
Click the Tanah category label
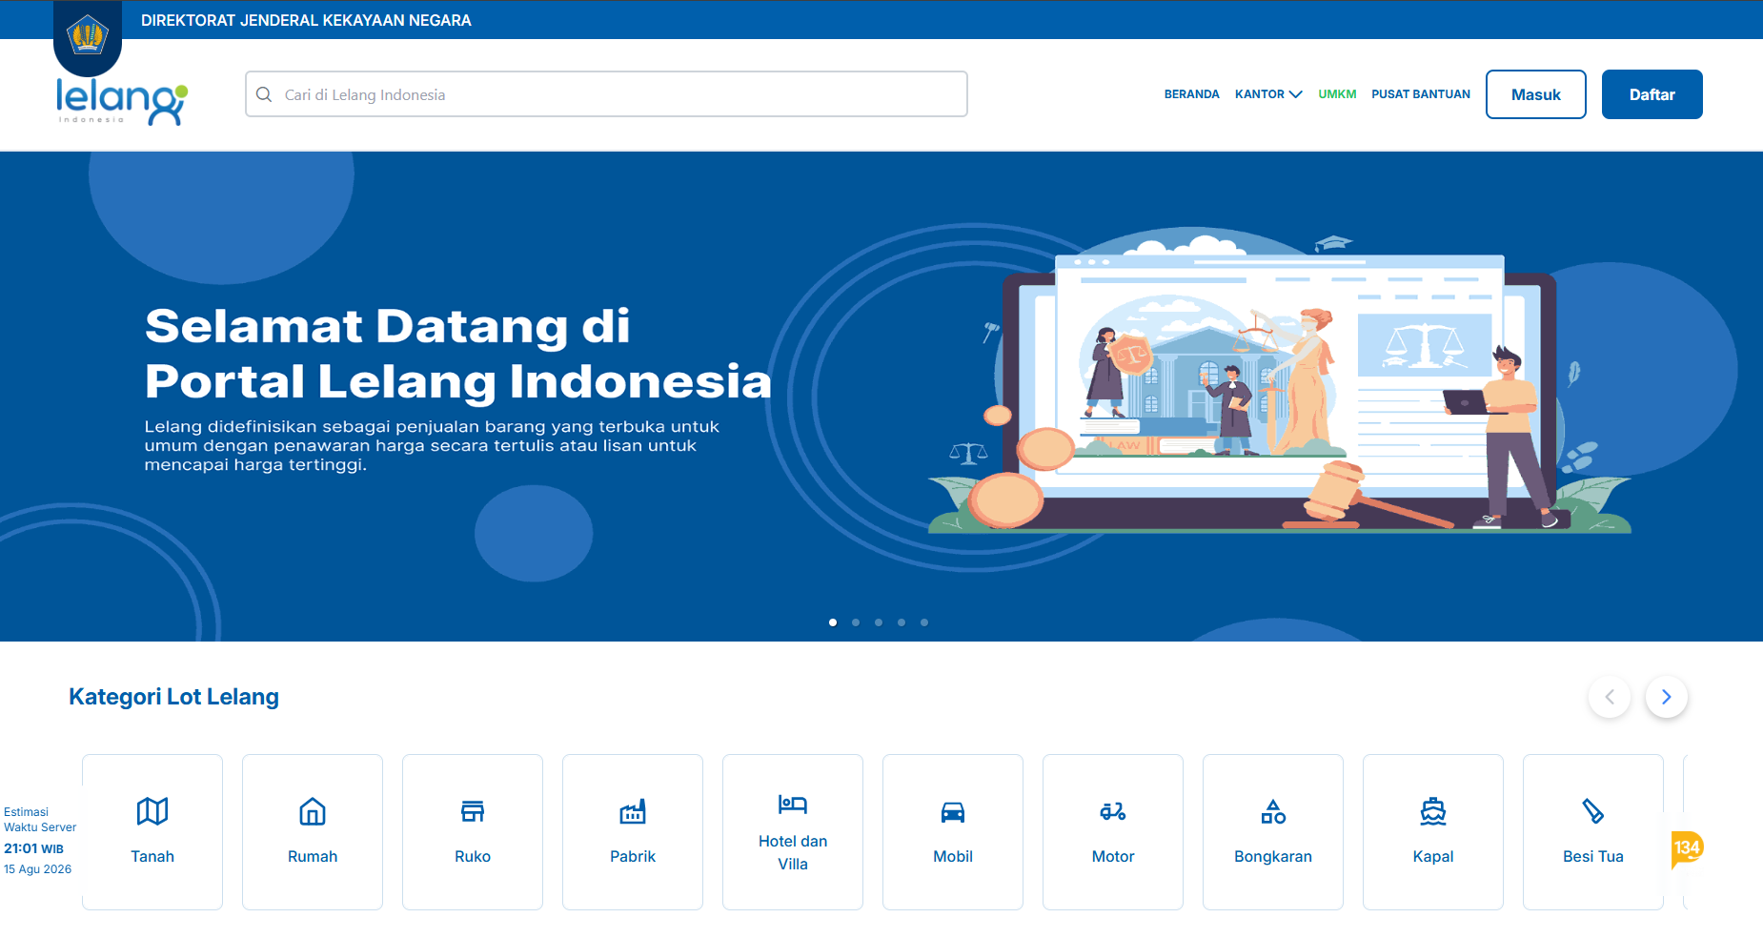point(152,856)
